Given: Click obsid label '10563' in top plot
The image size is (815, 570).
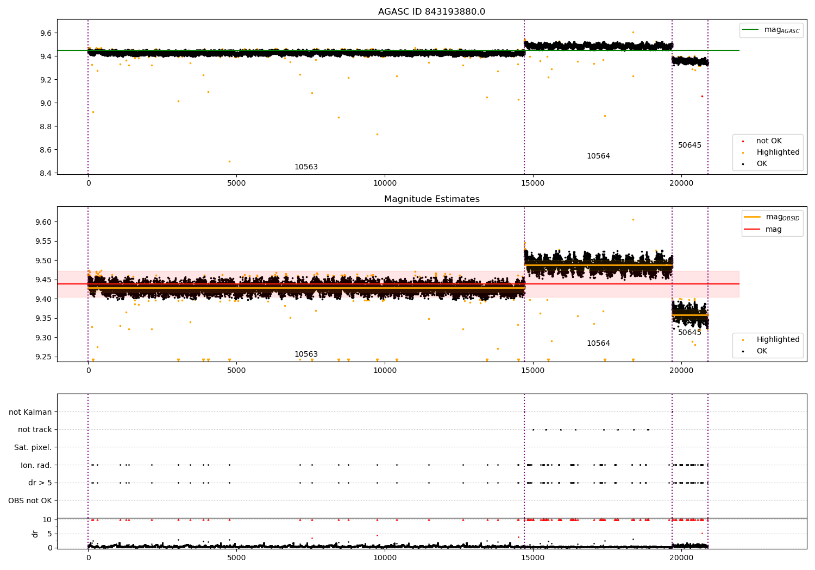Looking at the screenshot, I should 306,167.
